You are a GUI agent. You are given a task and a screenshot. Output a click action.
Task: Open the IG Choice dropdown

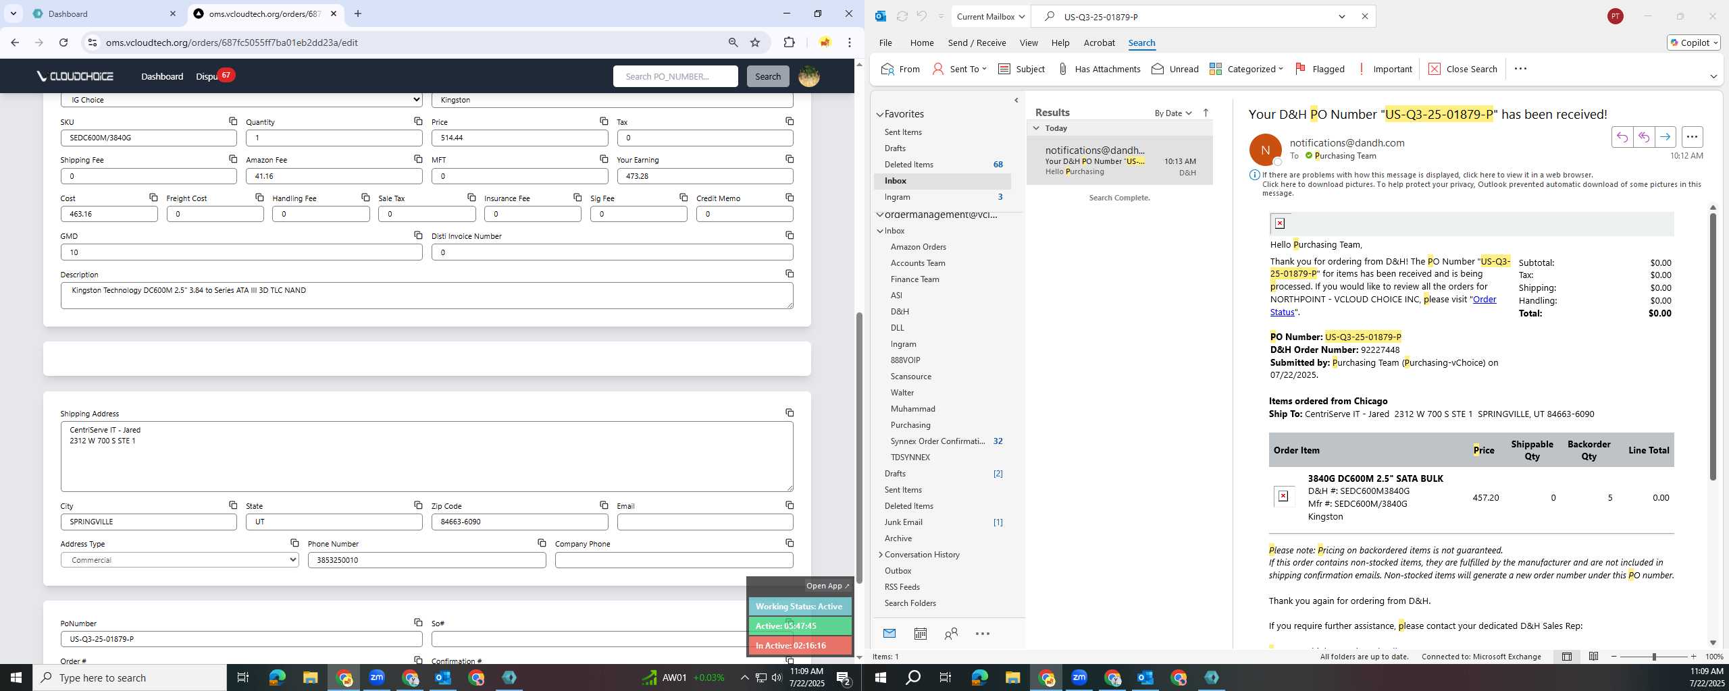click(x=242, y=100)
